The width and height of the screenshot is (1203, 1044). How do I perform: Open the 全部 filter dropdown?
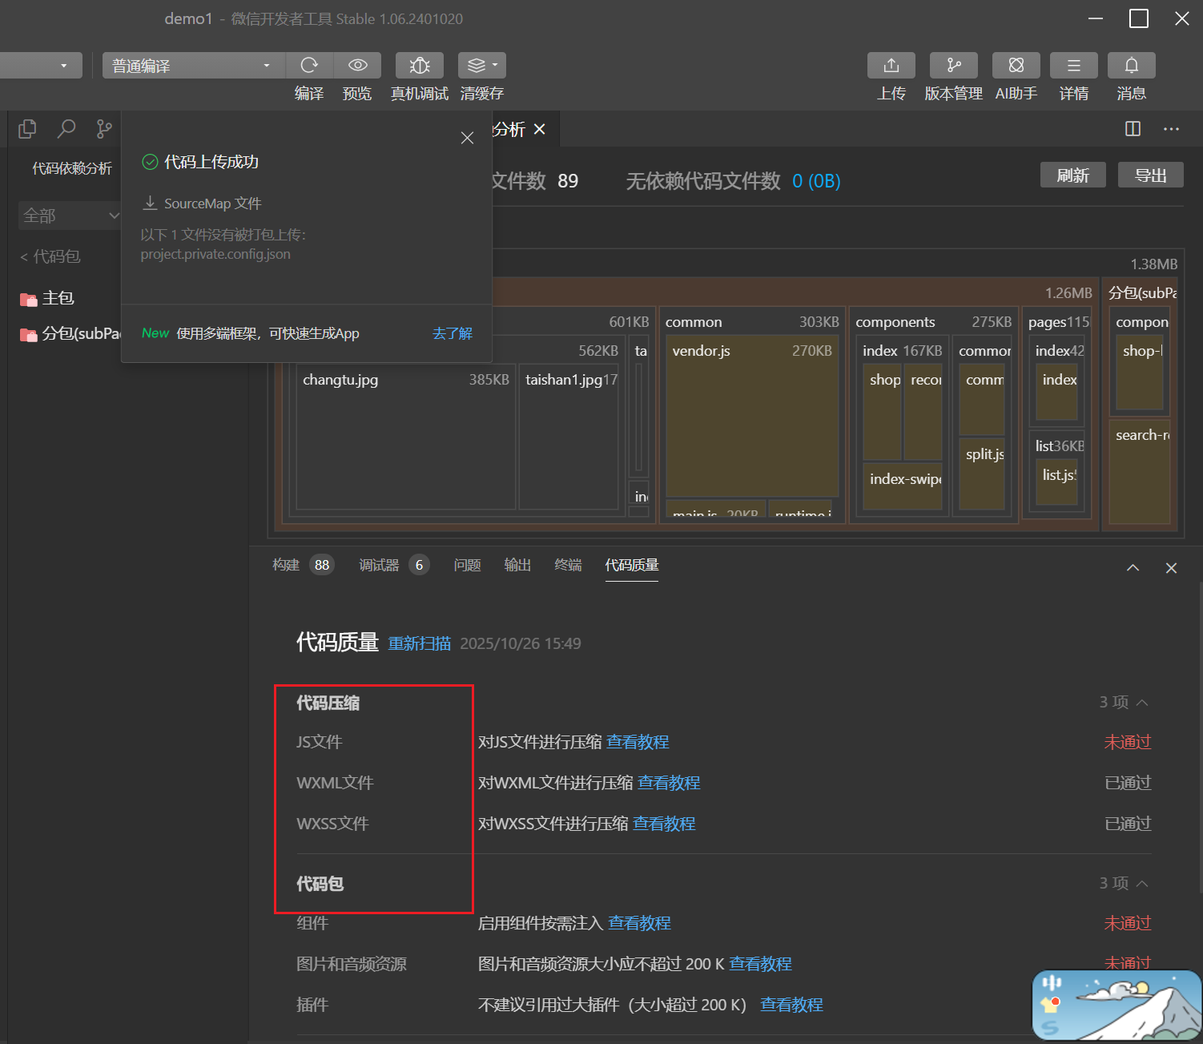click(x=70, y=216)
